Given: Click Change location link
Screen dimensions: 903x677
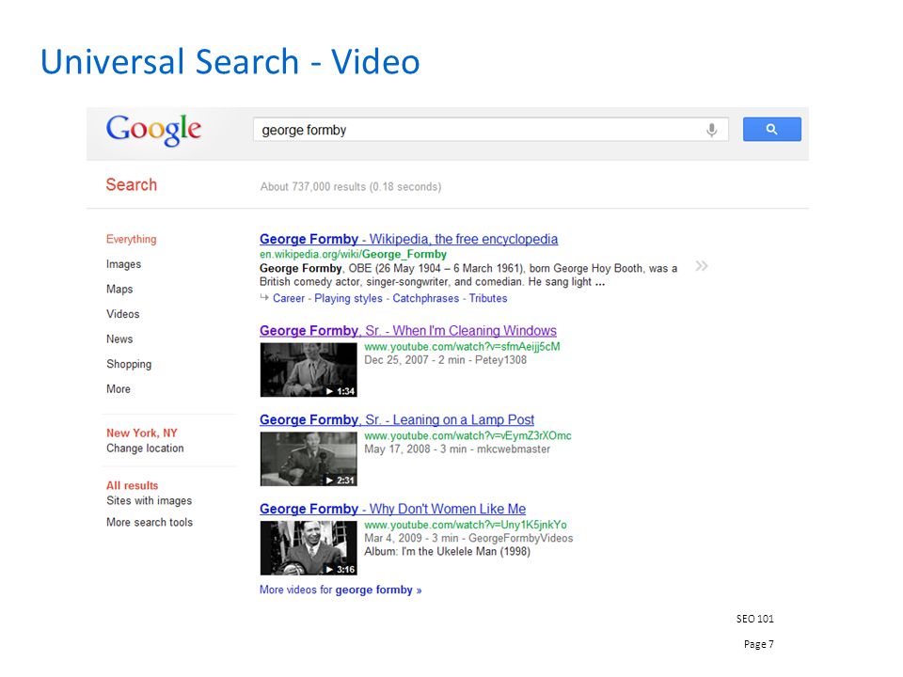Looking at the screenshot, I should 145,449.
